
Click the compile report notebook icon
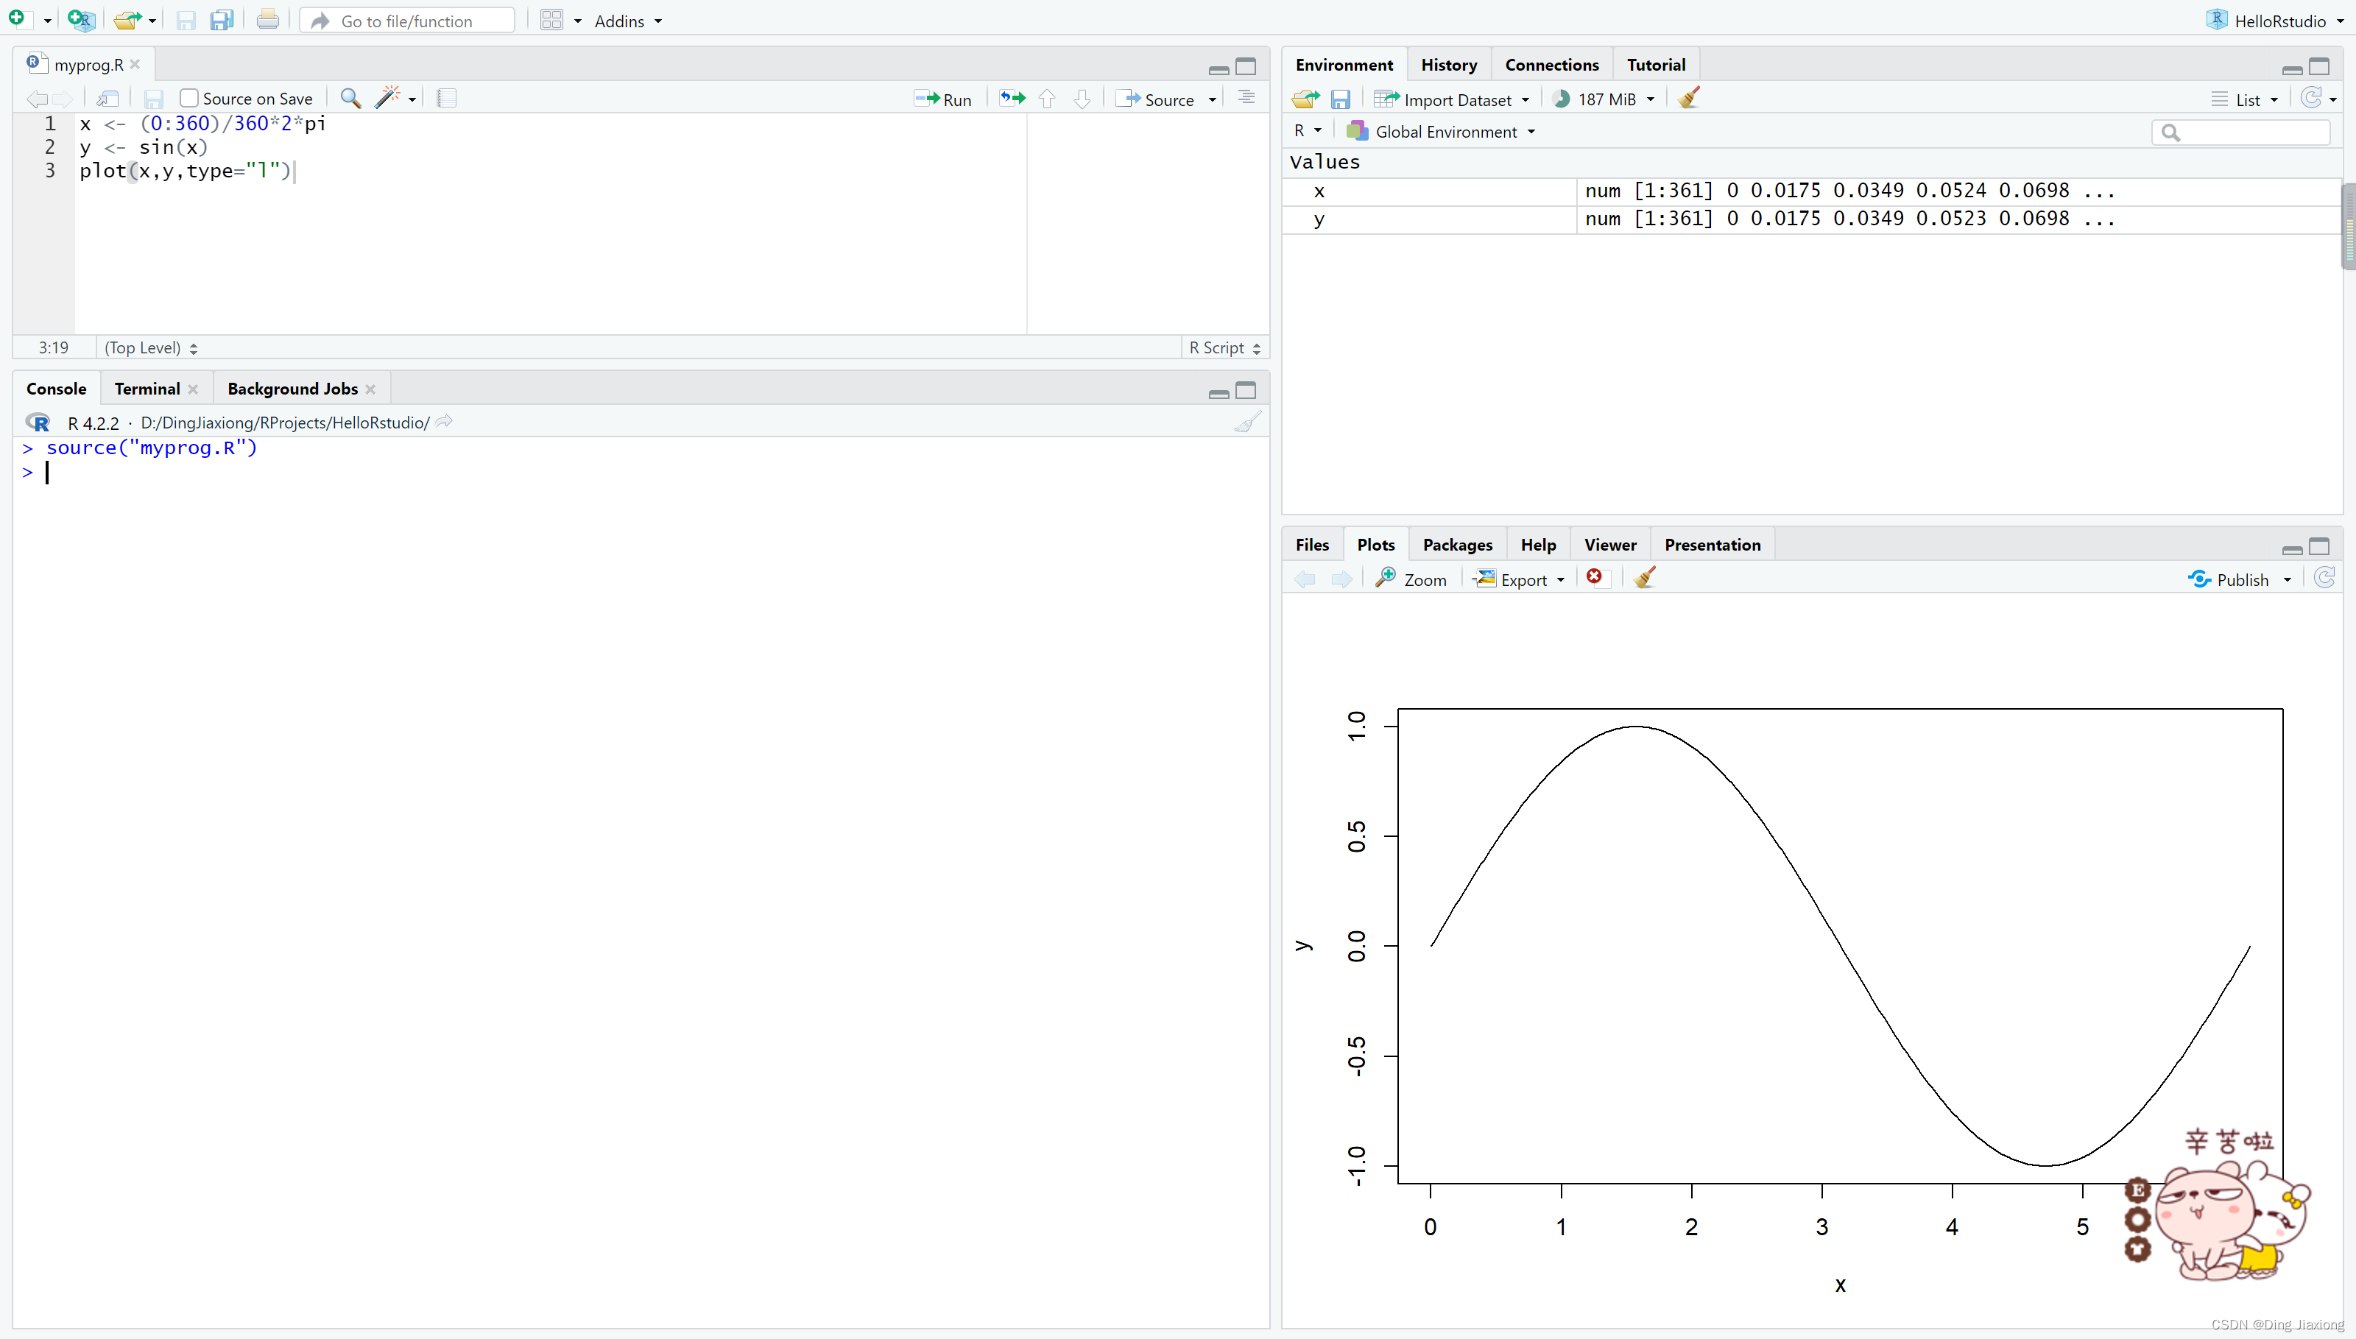(446, 97)
